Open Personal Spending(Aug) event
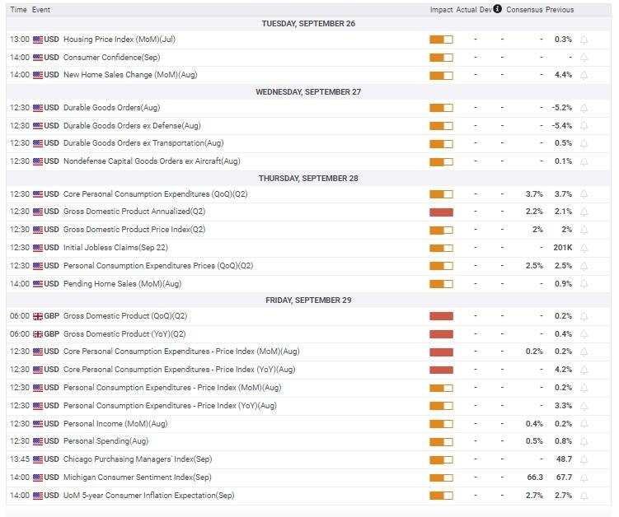This screenshot has height=517, width=619. pyautogui.click(x=106, y=441)
